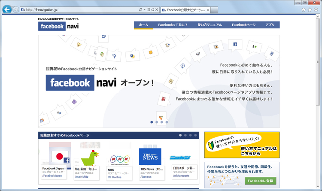Select the ホーム menu item
This screenshot has width=322, height=191.
pyautogui.click(x=143, y=25)
